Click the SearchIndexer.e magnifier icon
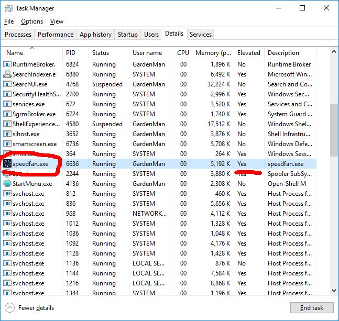Viewport: 339px width, 321px height. 7,74
